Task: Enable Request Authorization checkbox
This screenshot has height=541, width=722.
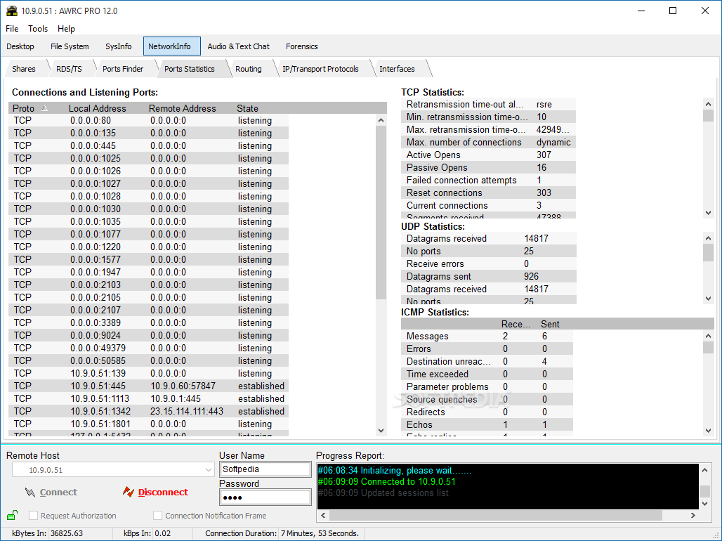Action: (x=33, y=515)
